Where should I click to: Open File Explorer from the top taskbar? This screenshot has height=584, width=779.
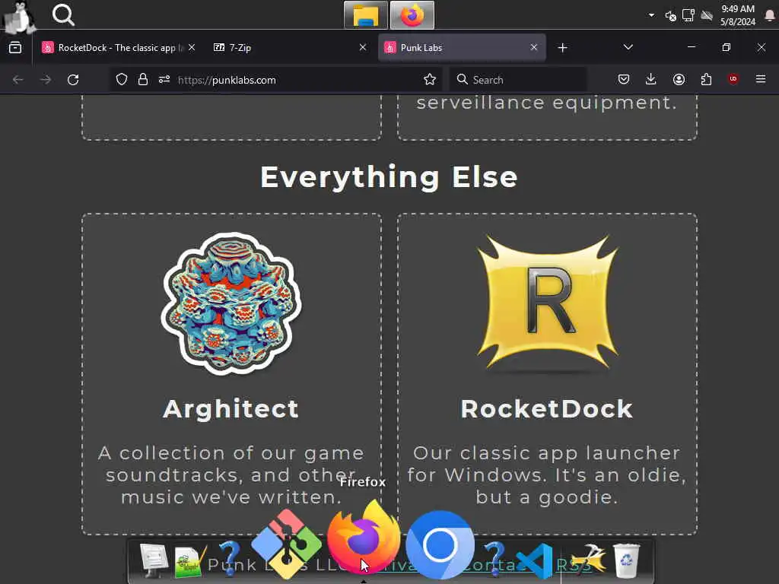[366, 15]
